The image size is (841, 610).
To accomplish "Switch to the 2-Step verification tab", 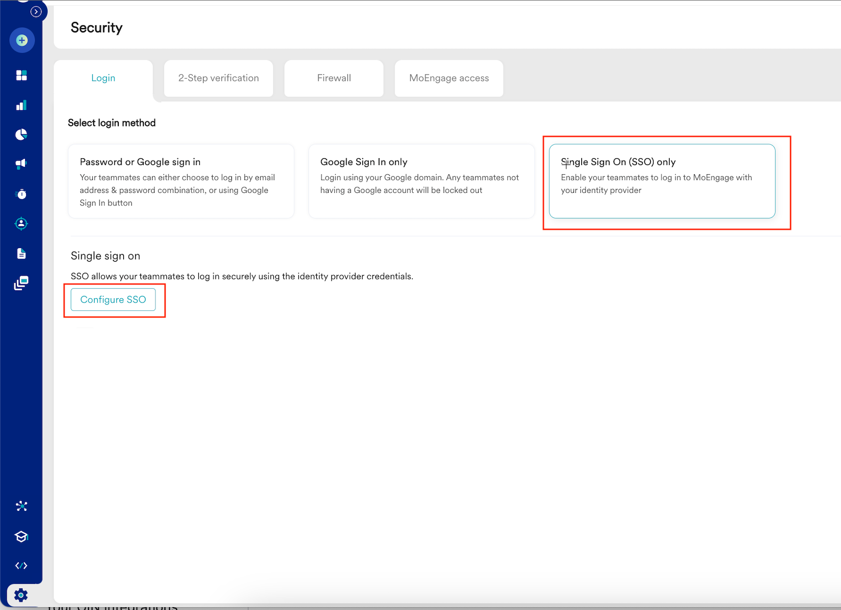I will pos(218,78).
